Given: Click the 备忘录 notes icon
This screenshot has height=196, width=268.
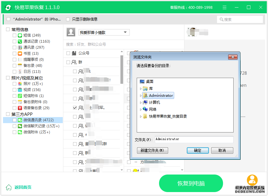Looking at the screenshot, I should pyautogui.click(x=20, y=66).
